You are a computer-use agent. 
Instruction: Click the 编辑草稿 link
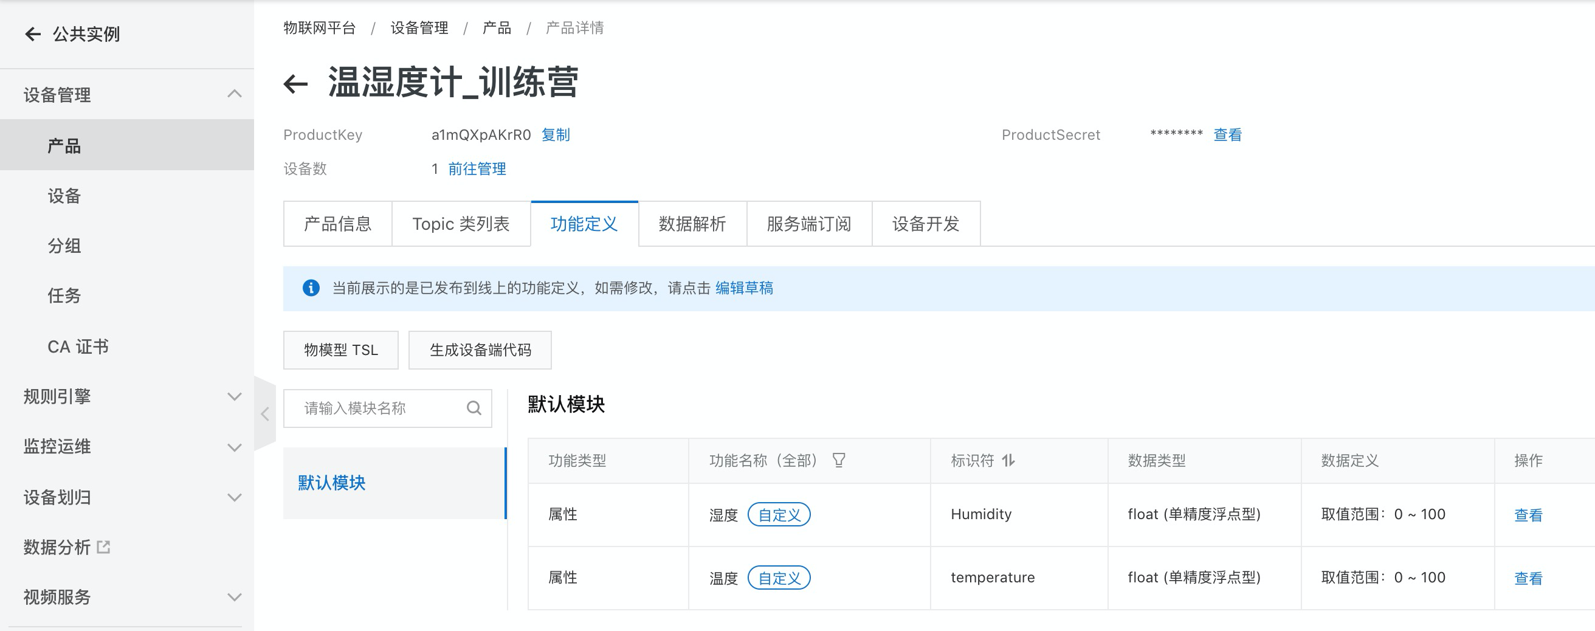(x=744, y=288)
